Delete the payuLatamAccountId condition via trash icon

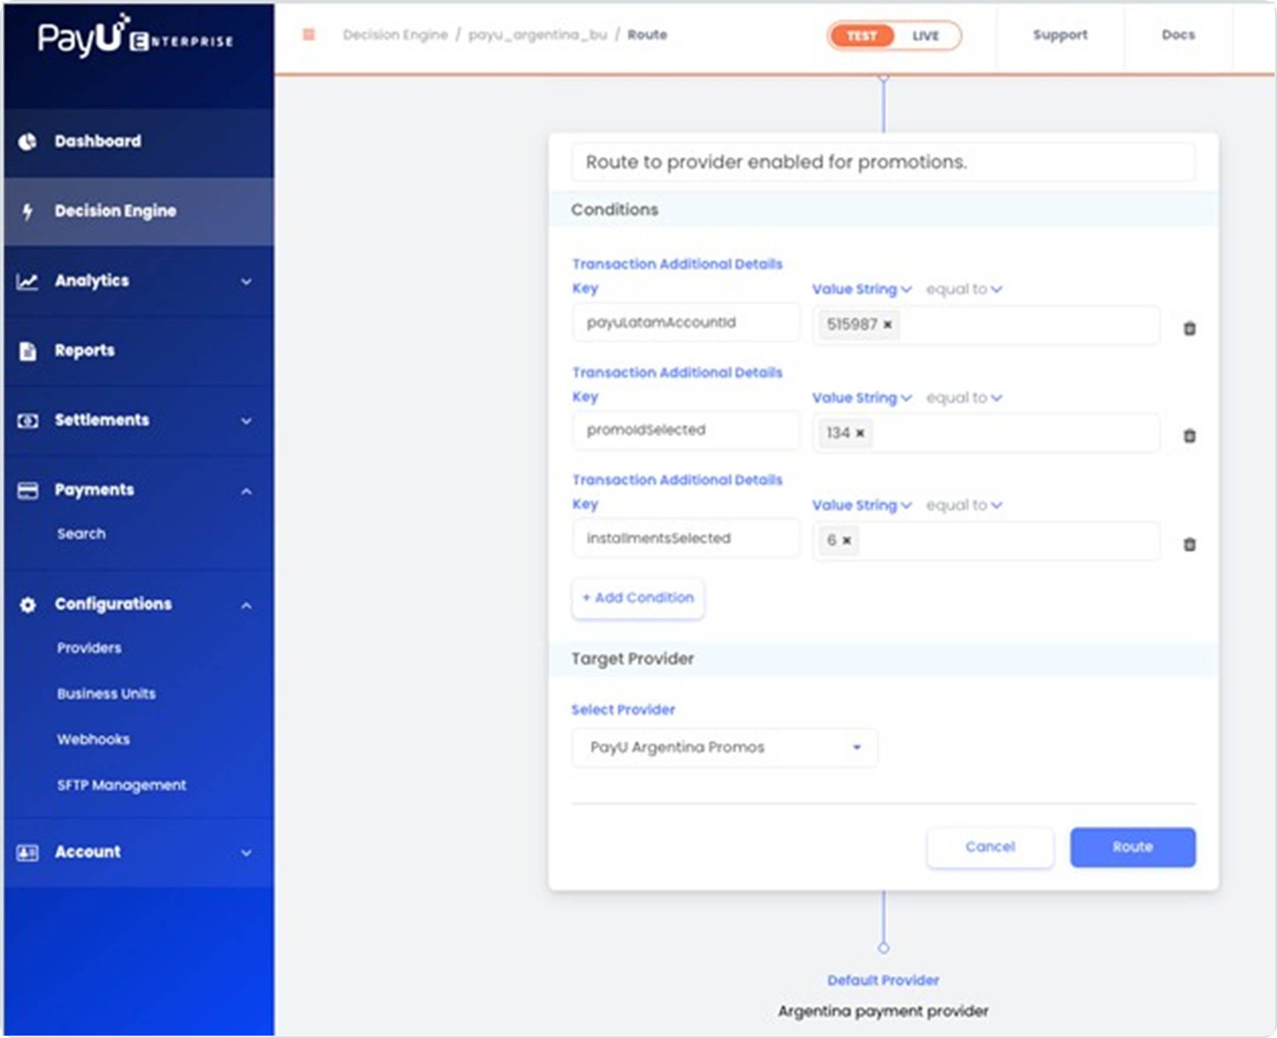(x=1189, y=329)
